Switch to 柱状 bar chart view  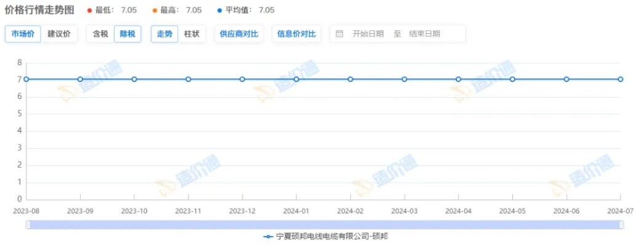[192, 34]
